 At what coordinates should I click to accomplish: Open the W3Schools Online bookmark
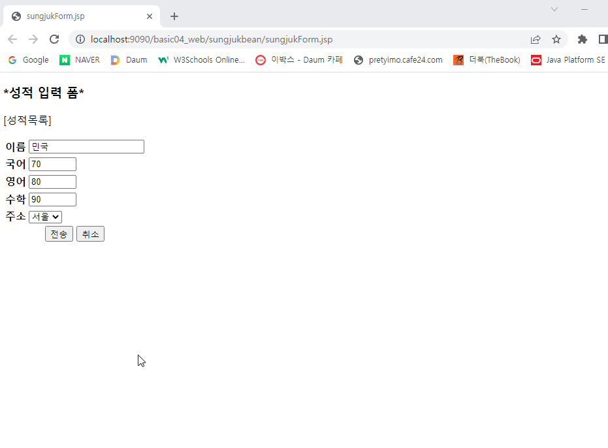tap(202, 60)
